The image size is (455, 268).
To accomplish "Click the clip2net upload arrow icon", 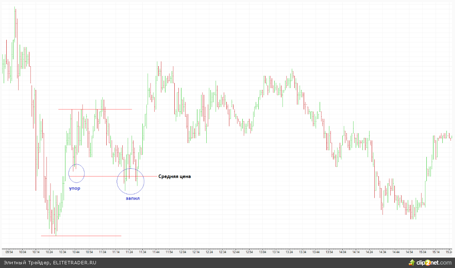I will 412,262.
